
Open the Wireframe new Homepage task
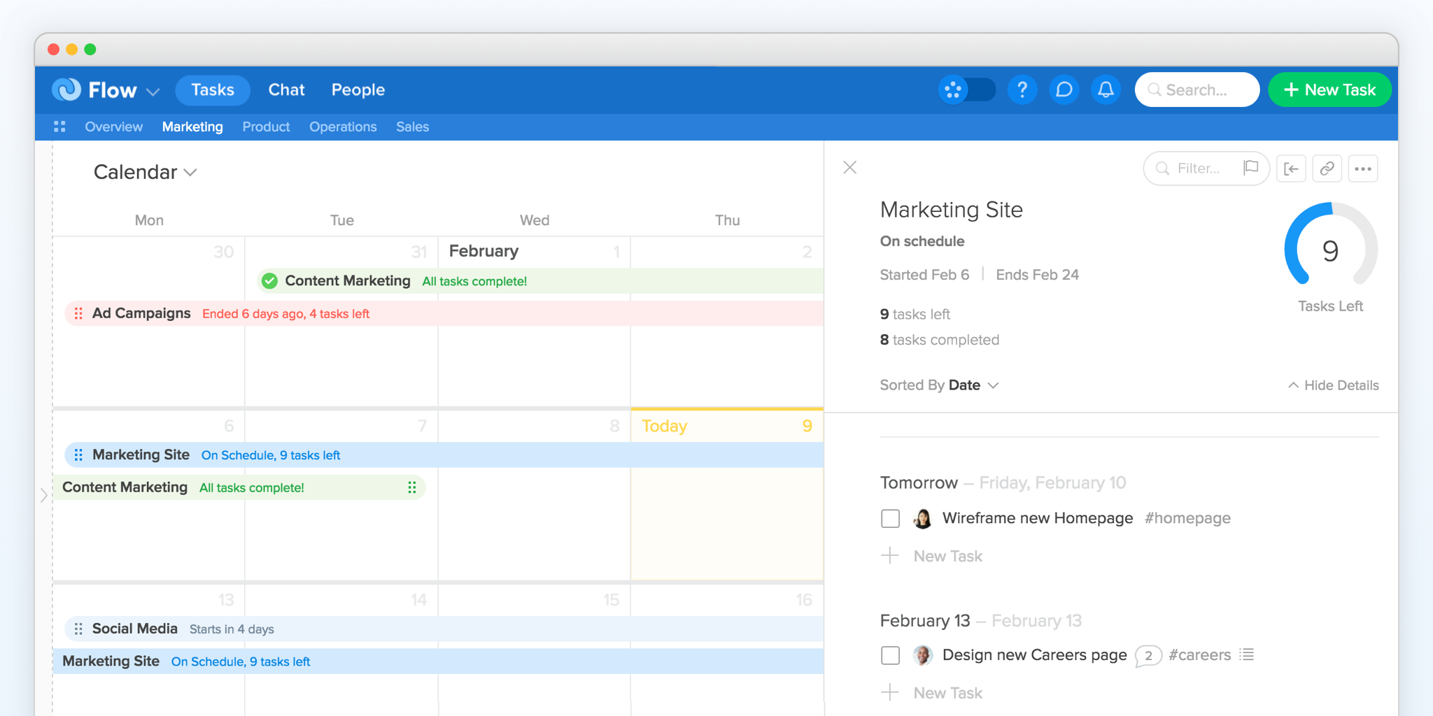point(1037,518)
